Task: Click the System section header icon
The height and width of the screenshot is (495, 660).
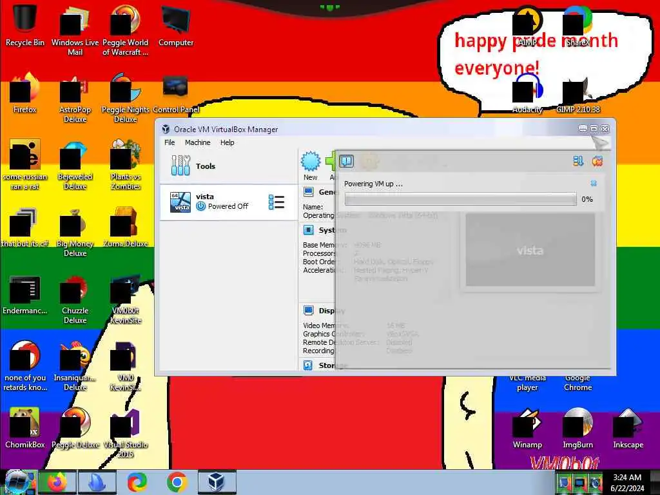Action: coord(309,230)
